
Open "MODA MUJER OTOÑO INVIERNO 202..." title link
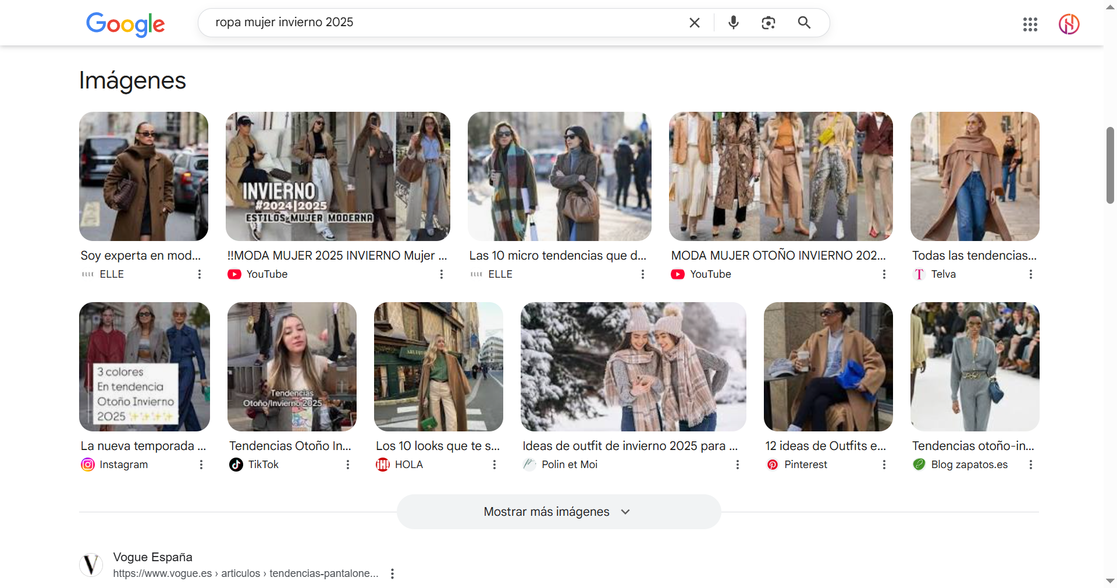tap(778, 256)
